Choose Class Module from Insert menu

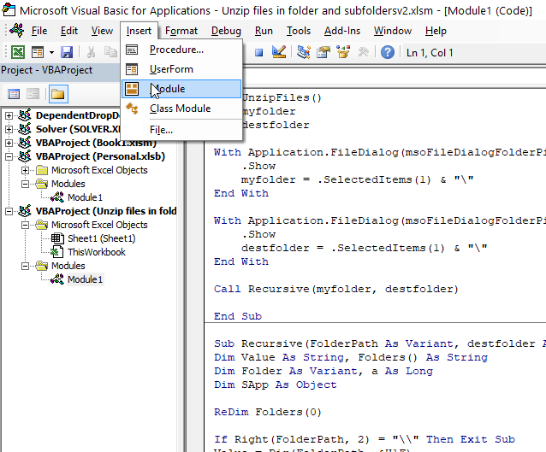pyautogui.click(x=181, y=109)
